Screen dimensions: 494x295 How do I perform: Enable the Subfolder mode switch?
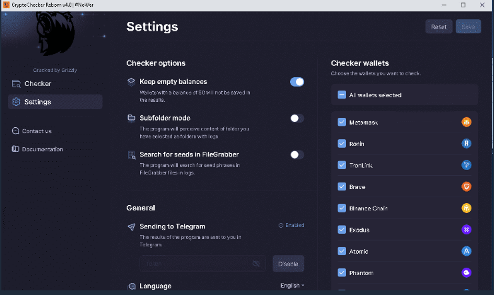point(297,118)
